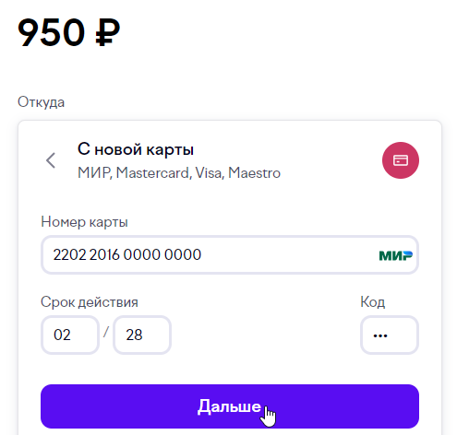Click the red bank card icon
The height and width of the screenshot is (435, 457).
pos(401,160)
